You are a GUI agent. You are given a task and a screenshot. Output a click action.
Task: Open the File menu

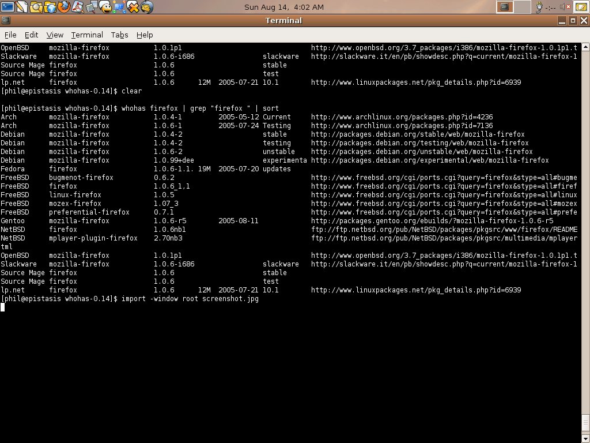(10, 35)
